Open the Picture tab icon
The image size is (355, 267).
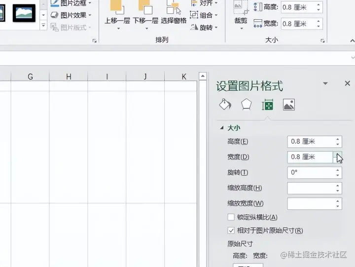tap(289, 105)
